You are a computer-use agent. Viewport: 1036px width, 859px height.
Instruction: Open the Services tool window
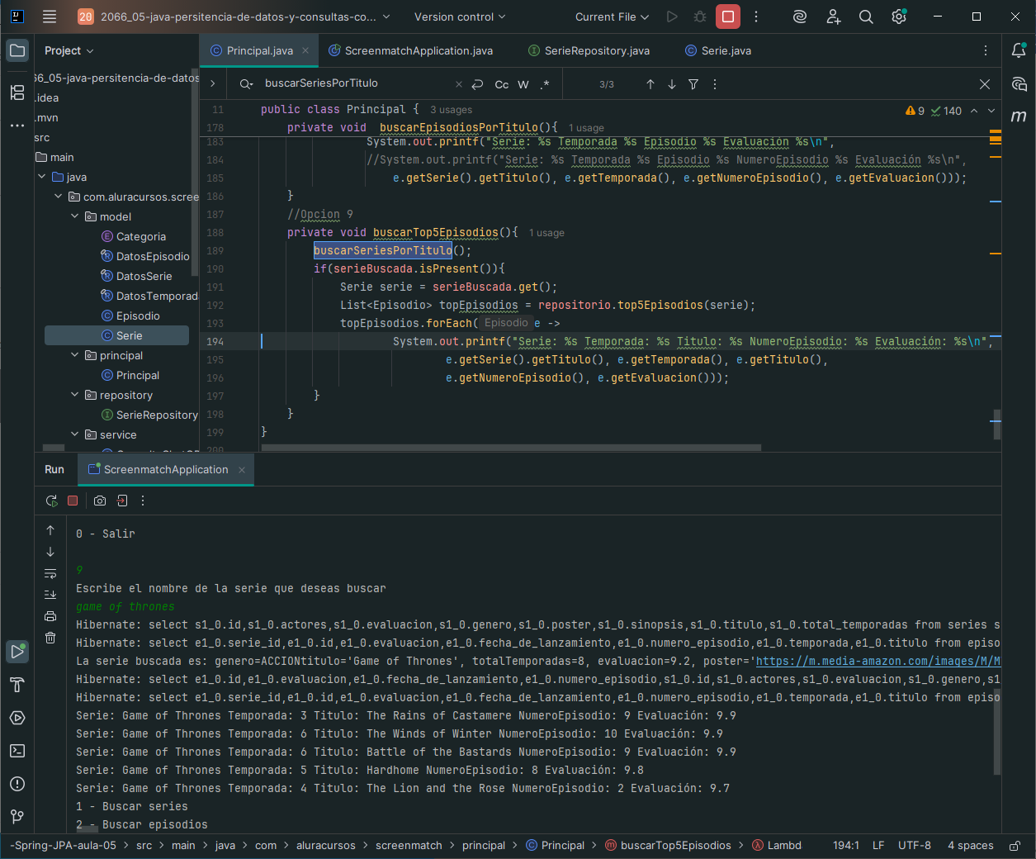(x=17, y=718)
